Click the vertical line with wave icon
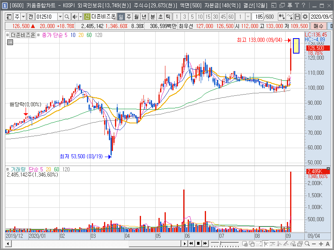 point(280,244)
